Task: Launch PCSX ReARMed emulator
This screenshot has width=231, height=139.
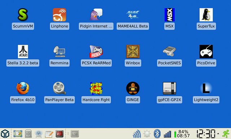Action: [96, 51]
